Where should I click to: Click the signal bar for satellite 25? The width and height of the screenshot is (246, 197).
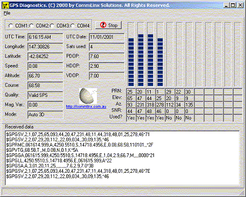tap(131, 54)
